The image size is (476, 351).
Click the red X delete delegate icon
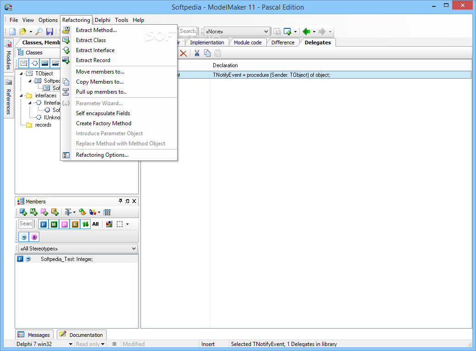184,53
